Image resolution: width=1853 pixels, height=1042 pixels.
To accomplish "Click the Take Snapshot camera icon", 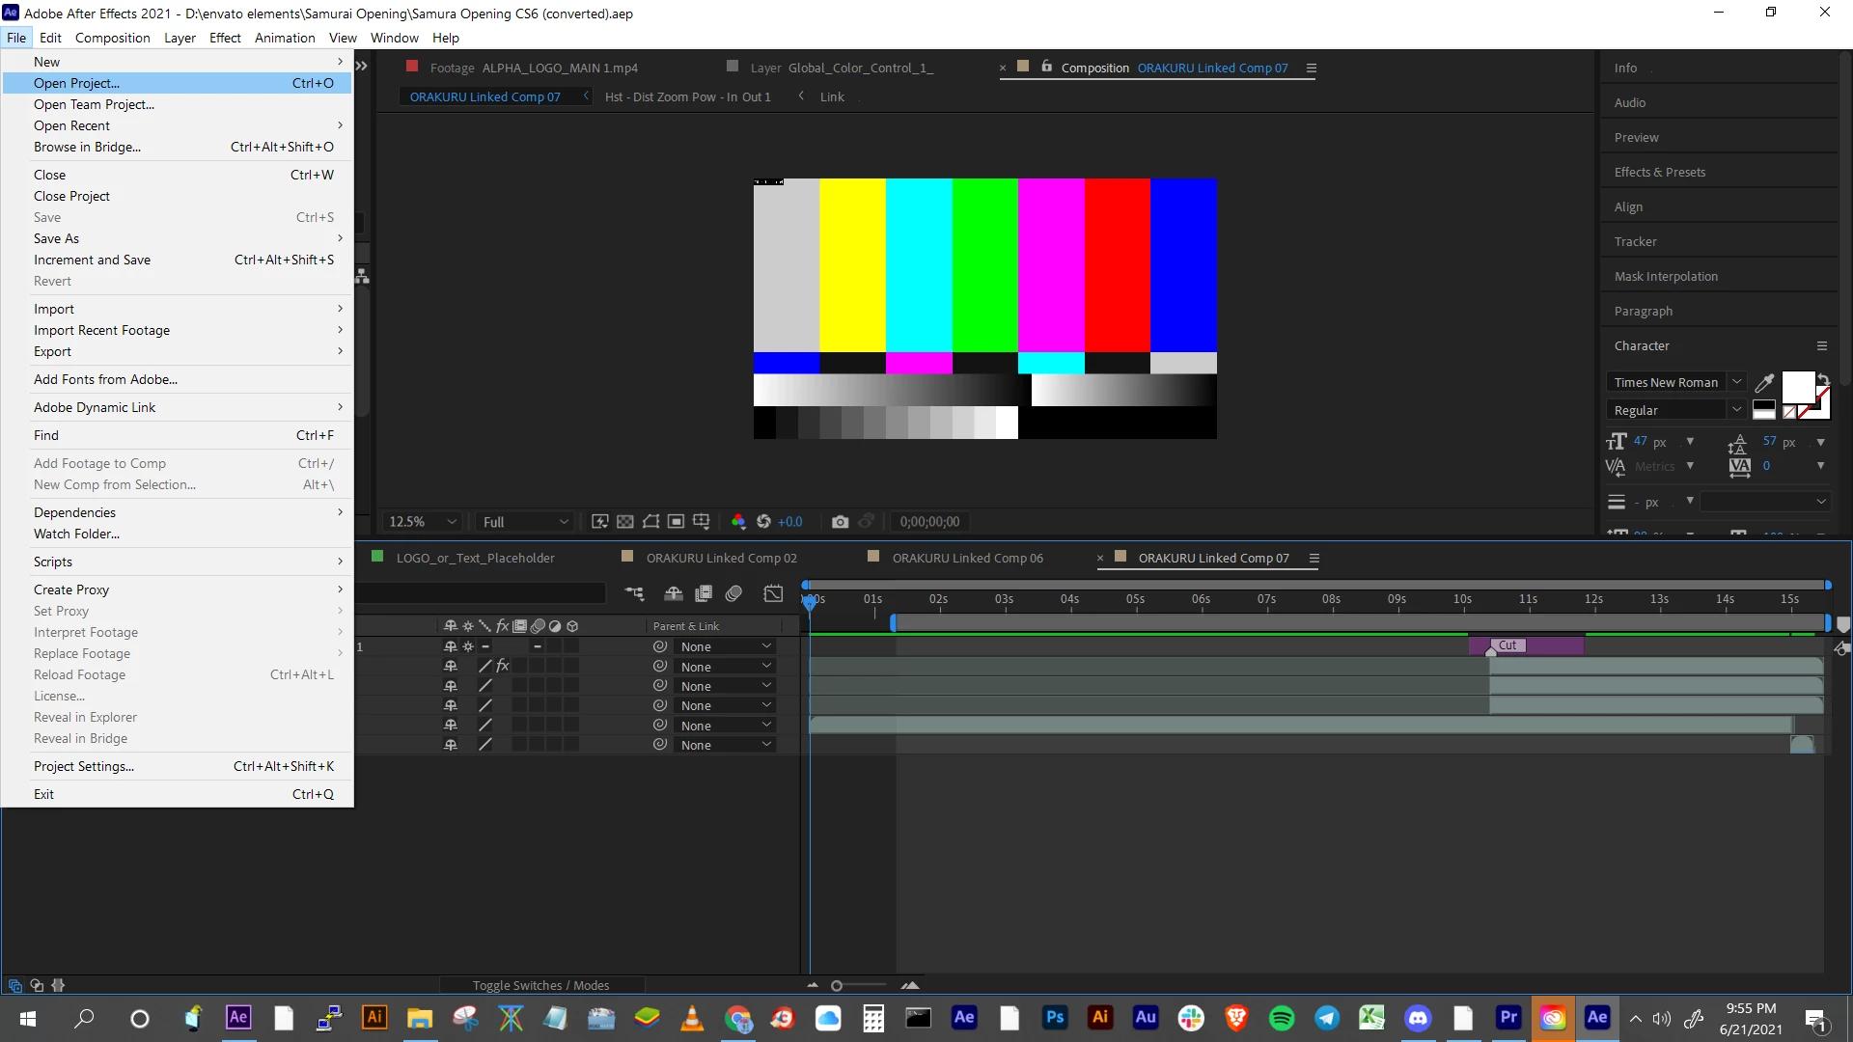I will pyautogui.click(x=840, y=522).
